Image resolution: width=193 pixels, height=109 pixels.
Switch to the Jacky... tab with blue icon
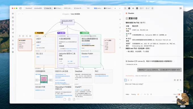coord(98,8)
